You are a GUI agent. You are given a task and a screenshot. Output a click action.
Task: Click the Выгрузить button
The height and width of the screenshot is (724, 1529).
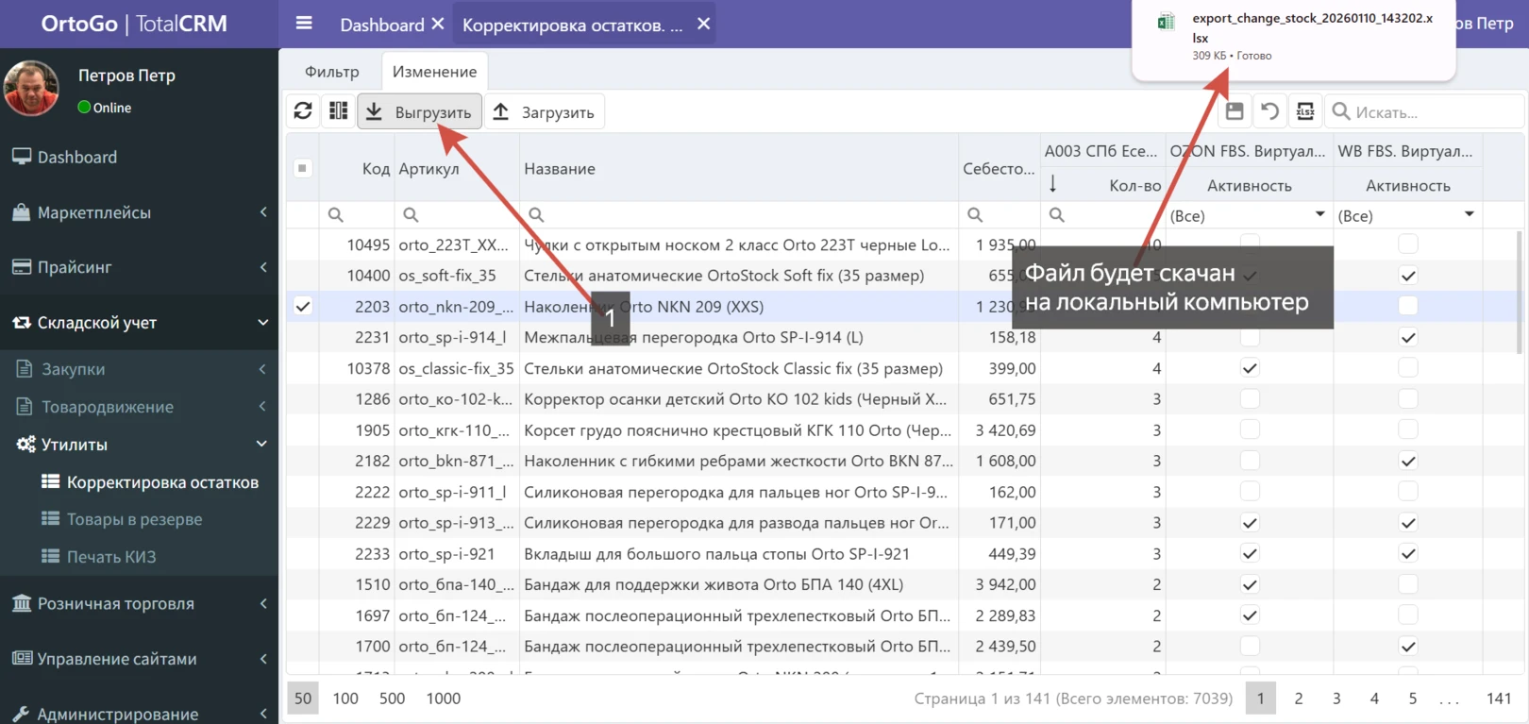pyautogui.click(x=420, y=111)
